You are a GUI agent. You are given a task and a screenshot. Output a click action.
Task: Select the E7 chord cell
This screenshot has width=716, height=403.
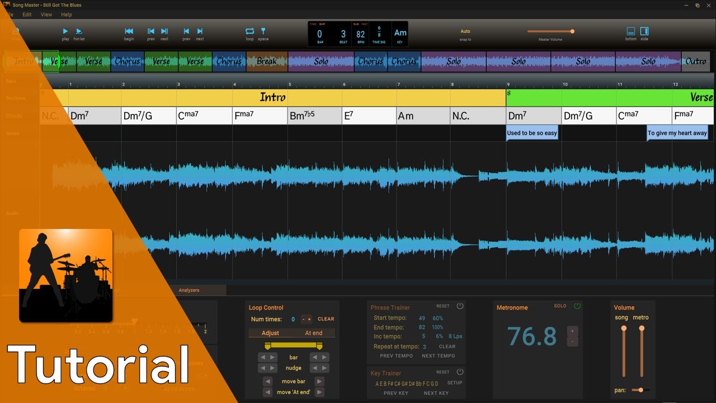(369, 116)
